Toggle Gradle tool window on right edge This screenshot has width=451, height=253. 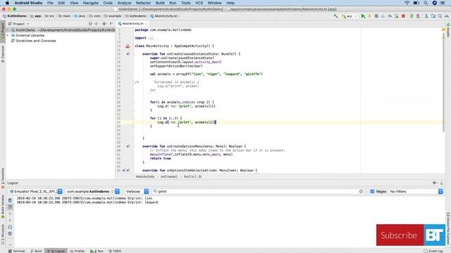pos(448,30)
